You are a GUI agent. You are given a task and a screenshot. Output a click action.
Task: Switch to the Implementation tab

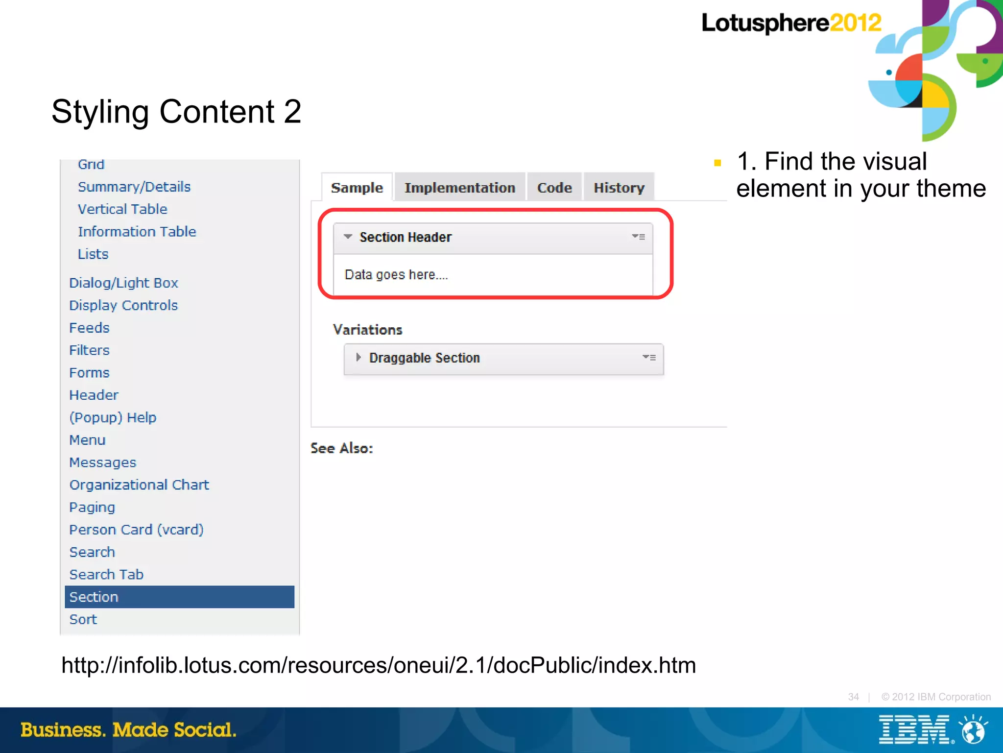[460, 187]
